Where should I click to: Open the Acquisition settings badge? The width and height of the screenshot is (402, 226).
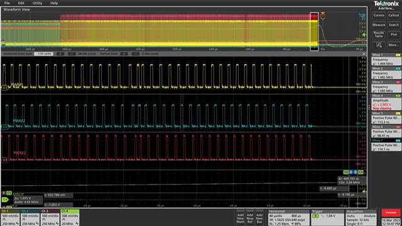pos(361,218)
